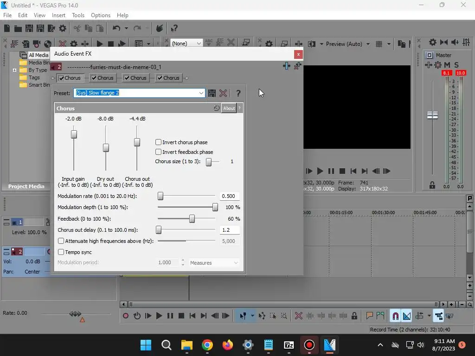
Task: Select All Media in tree
Action: [x=39, y=55]
